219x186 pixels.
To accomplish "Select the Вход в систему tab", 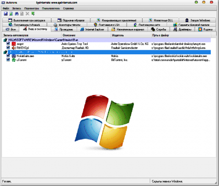I will coord(35,29).
